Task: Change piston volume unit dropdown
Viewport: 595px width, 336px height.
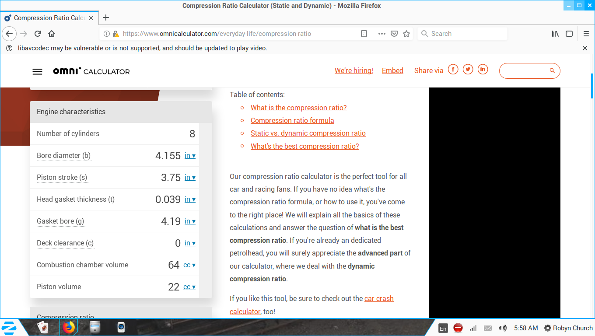Action: point(189,287)
